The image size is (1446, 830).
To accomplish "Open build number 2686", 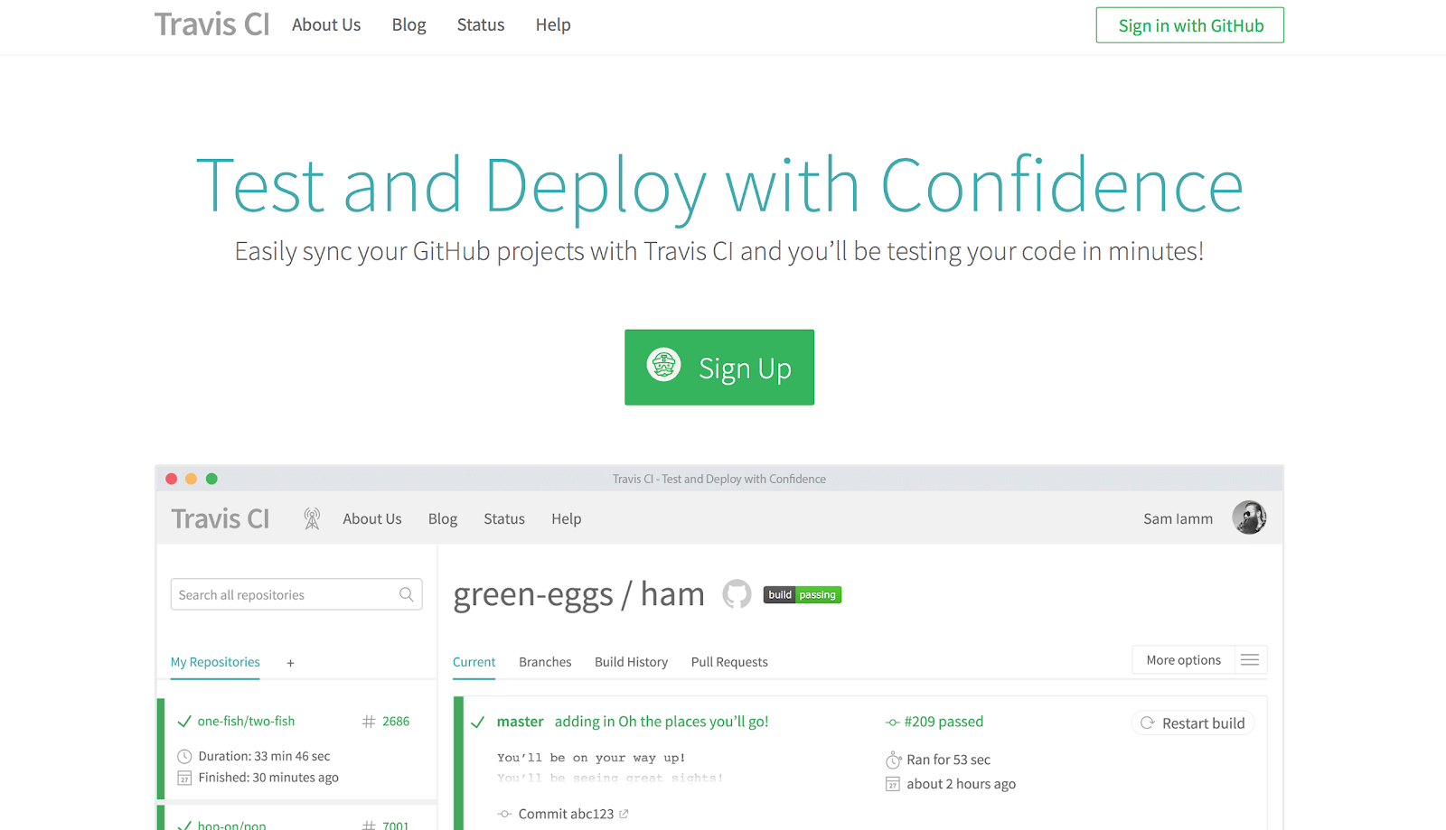I will point(396,721).
